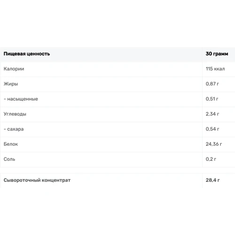Select the 'Калории' row label

point(14,69)
